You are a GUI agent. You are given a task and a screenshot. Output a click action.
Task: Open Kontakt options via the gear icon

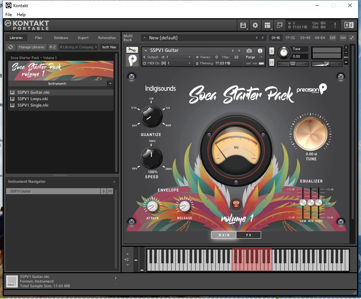255,25
